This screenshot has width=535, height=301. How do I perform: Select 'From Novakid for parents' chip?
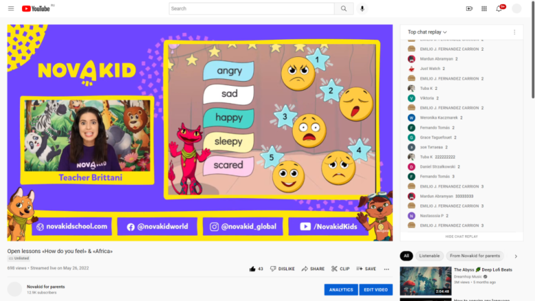[x=475, y=256]
